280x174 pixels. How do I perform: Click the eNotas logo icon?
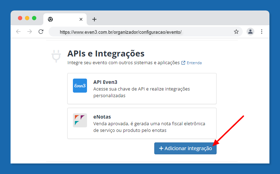(x=80, y=120)
